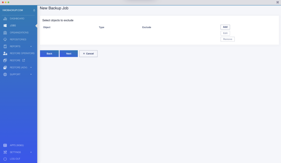The image size is (281, 163).
Task: Click the Jobs Windows logo icon
Action: (x=5, y=26)
